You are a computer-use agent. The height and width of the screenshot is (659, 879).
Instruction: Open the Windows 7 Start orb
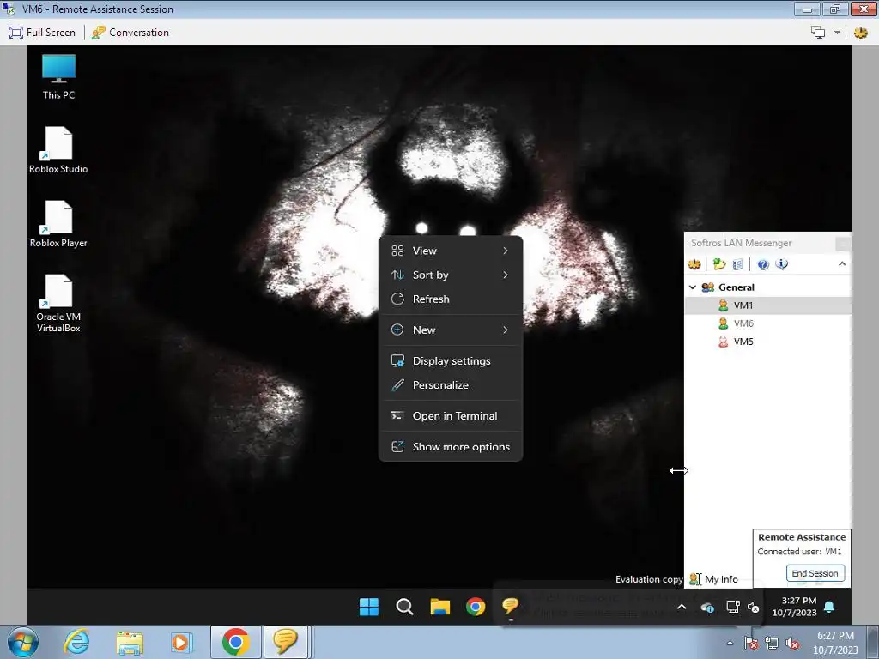pos(23,642)
